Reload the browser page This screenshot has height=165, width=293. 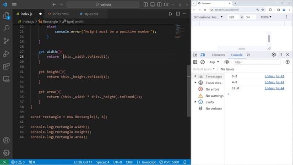[205, 10]
